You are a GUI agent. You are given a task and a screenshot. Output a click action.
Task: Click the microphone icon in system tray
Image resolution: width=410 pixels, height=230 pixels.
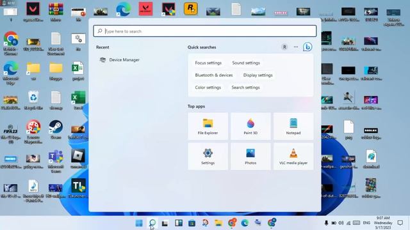pyautogui.click(x=326, y=223)
